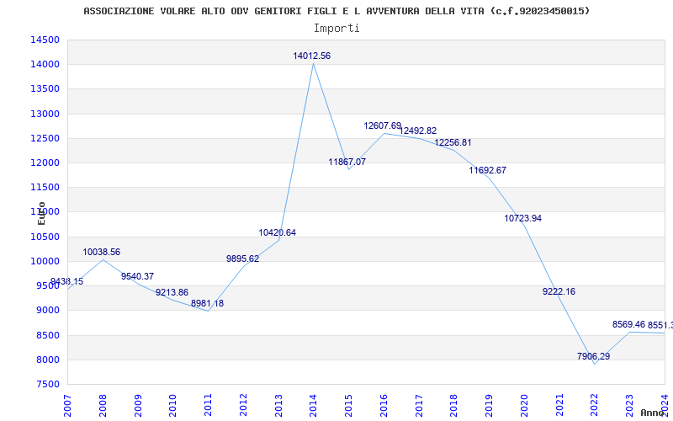
Task: Click the Importi chart subtitle
Action: [336, 29]
